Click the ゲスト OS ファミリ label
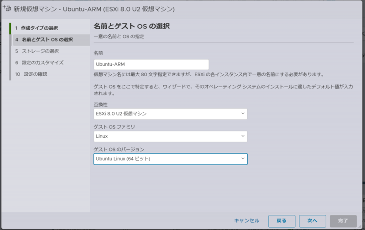The width and height of the screenshot is (365, 230). [x=115, y=127]
